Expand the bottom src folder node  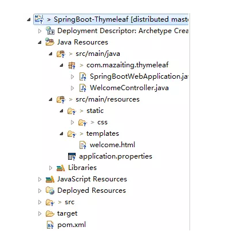[40, 202]
